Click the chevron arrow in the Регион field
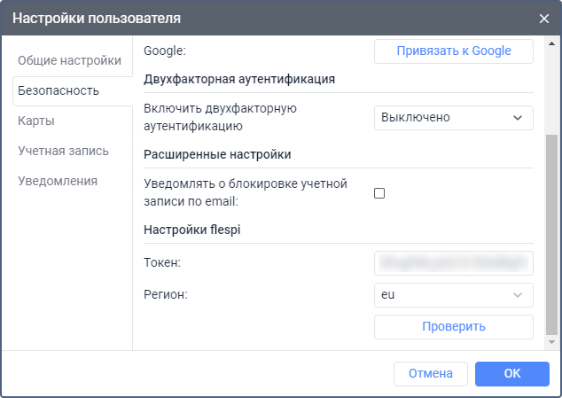 coord(518,295)
